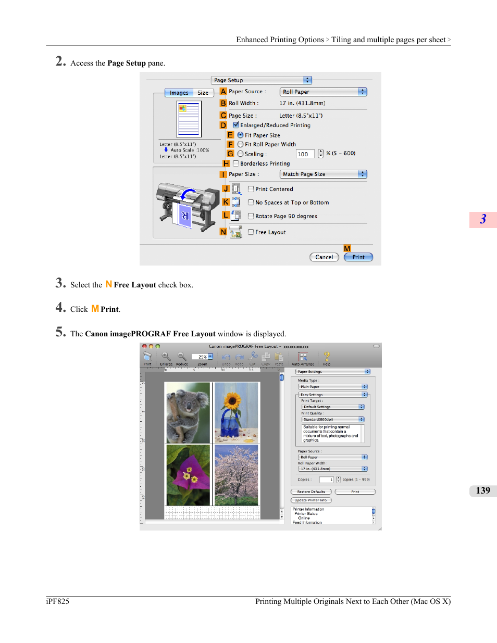Image resolution: width=497 pixels, height=643 pixels.
Task: Switch to the Images tab
Action: [x=179, y=93]
